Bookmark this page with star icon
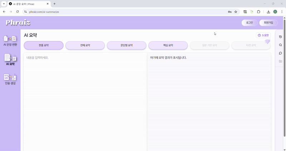Image resolution: width=286 pixels, height=151 pixels. click(236, 12)
